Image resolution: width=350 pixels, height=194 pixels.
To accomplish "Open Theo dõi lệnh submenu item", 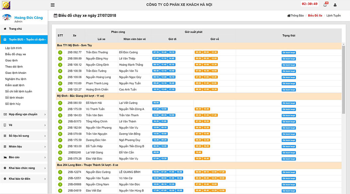I will pos(14,67).
